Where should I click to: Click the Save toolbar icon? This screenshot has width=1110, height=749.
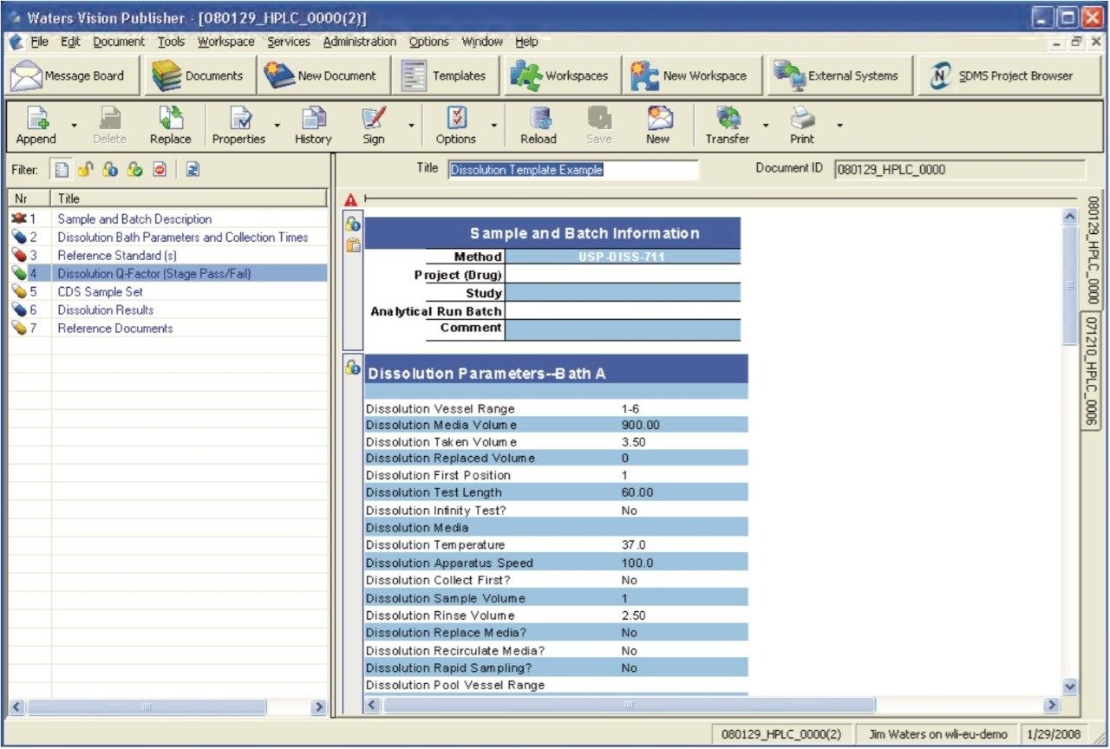pos(599,126)
